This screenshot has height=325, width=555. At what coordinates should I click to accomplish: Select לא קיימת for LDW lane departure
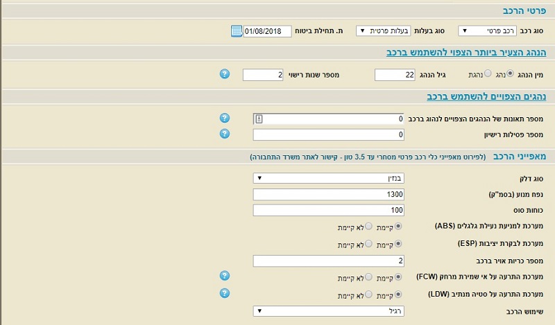[x=368, y=294]
